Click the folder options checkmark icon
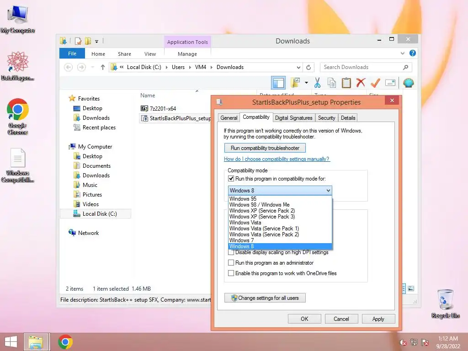This screenshot has width=468, height=351. coord(296,83)
